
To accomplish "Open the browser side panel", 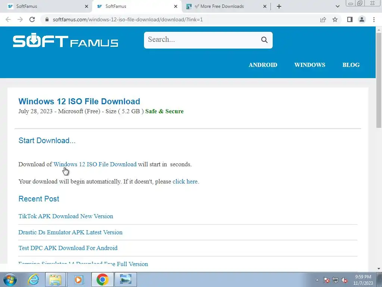I will point(350,19).
